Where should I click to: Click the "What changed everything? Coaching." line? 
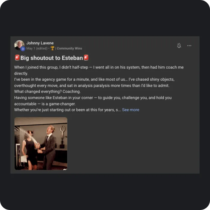[x=47, y=91]
